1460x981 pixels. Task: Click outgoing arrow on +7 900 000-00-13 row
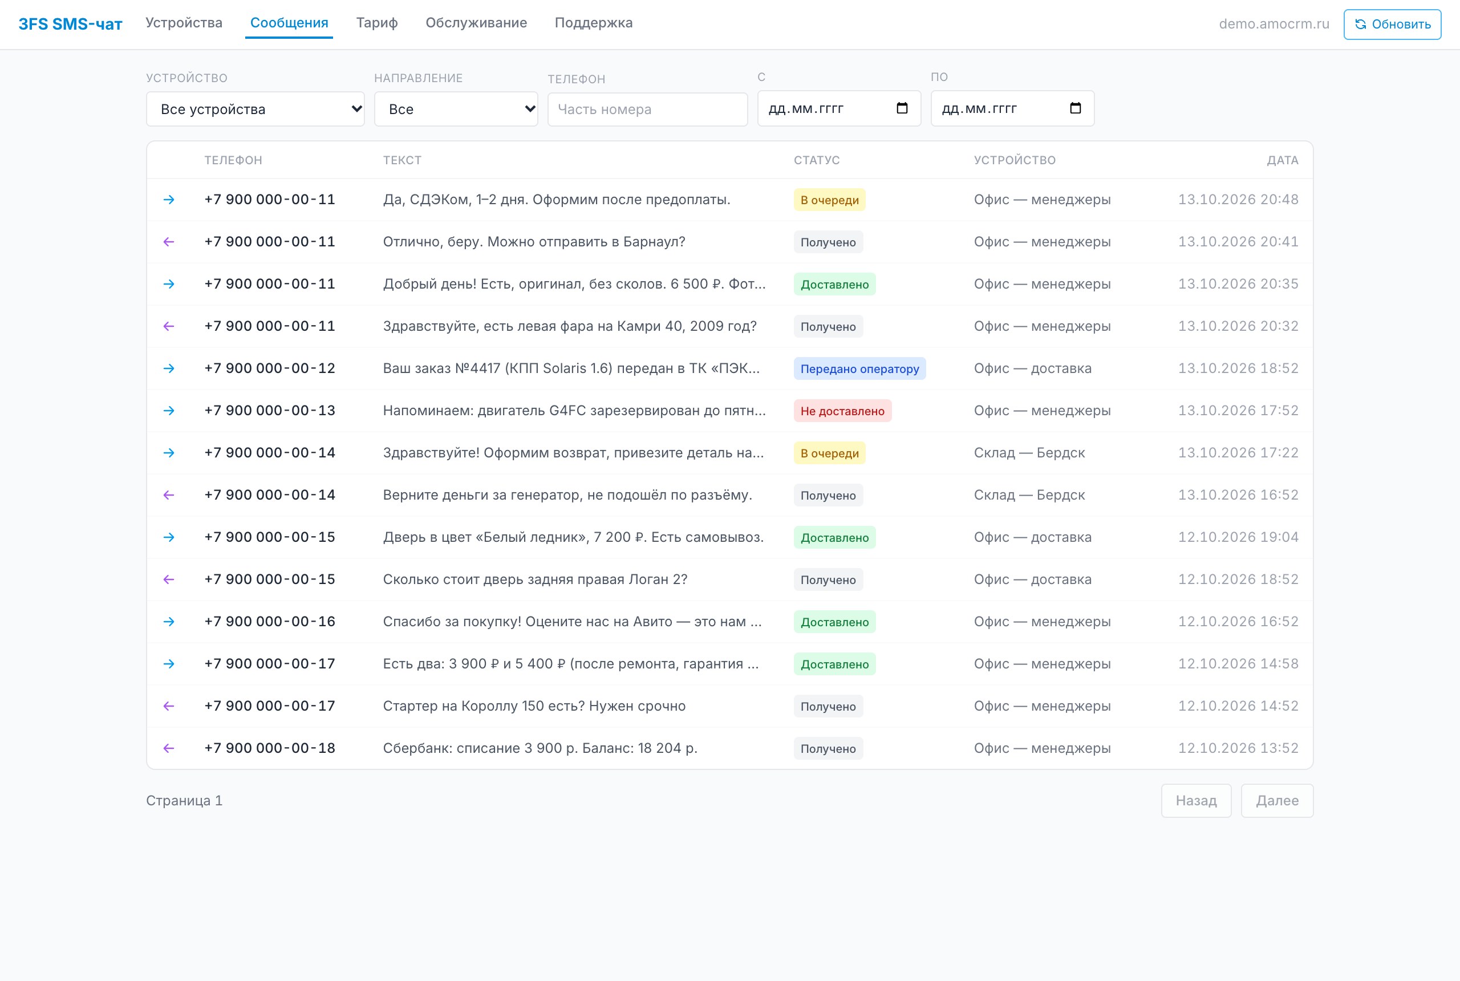tap(169, 411)
